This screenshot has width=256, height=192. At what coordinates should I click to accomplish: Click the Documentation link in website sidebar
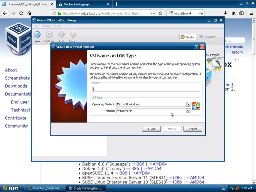point(18,94)
